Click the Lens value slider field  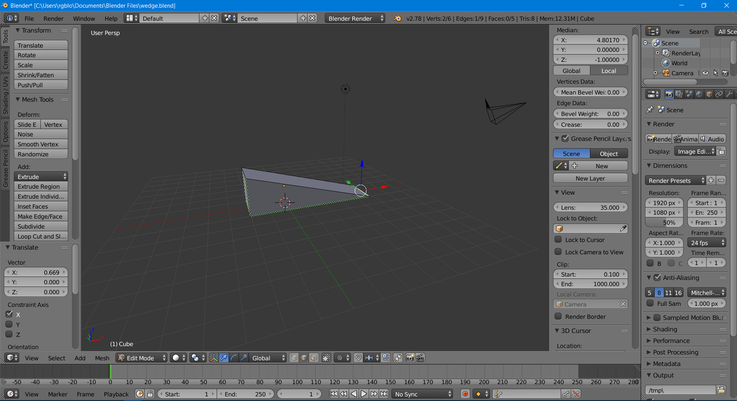coord(591,208)
